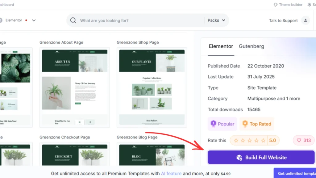Rate the template four stars
Image resolution: width=316 pixels, height=178 pixels.
[x=256, y=141]
